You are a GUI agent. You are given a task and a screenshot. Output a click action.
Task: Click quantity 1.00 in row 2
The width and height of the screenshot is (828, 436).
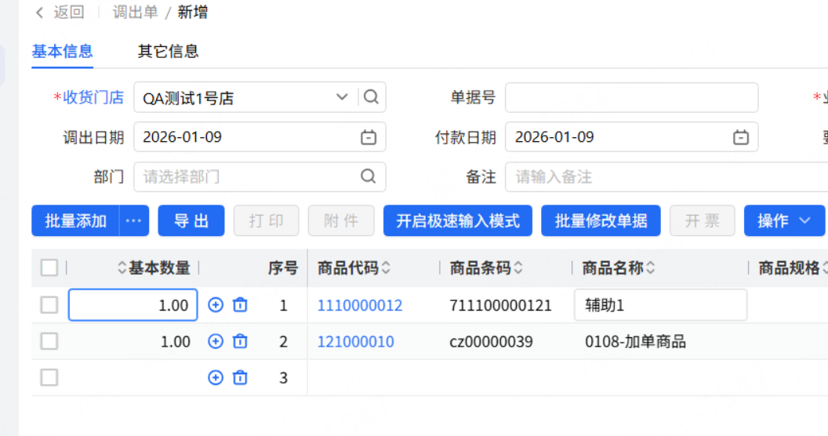click(176, 342)
